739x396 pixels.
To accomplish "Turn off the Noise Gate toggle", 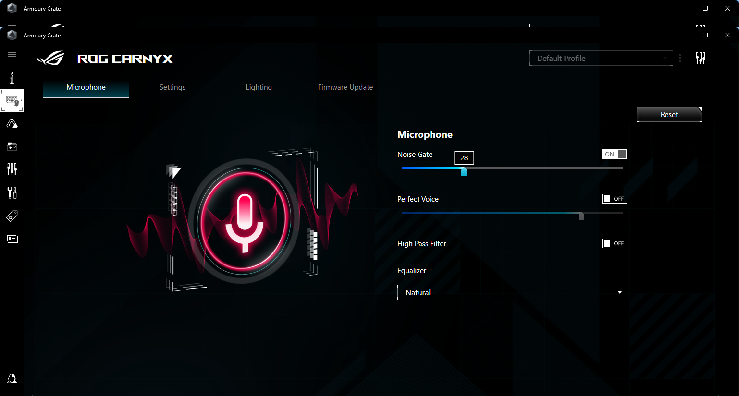I will (x=615, y=154).
